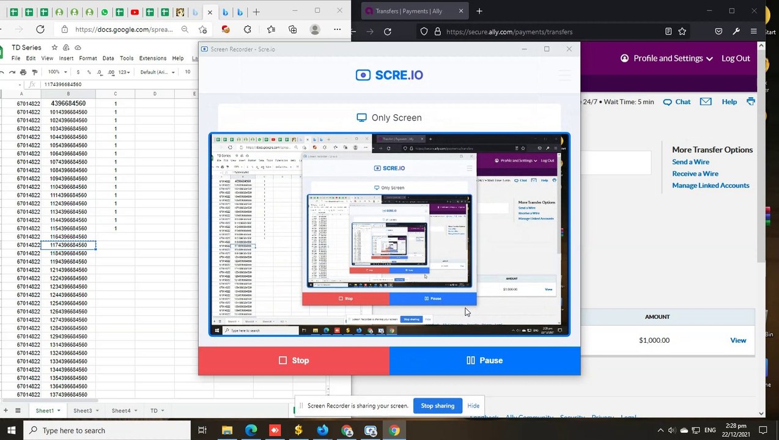
Task: Open Task View on the taskbar
Action: click(x=202, y=430)
